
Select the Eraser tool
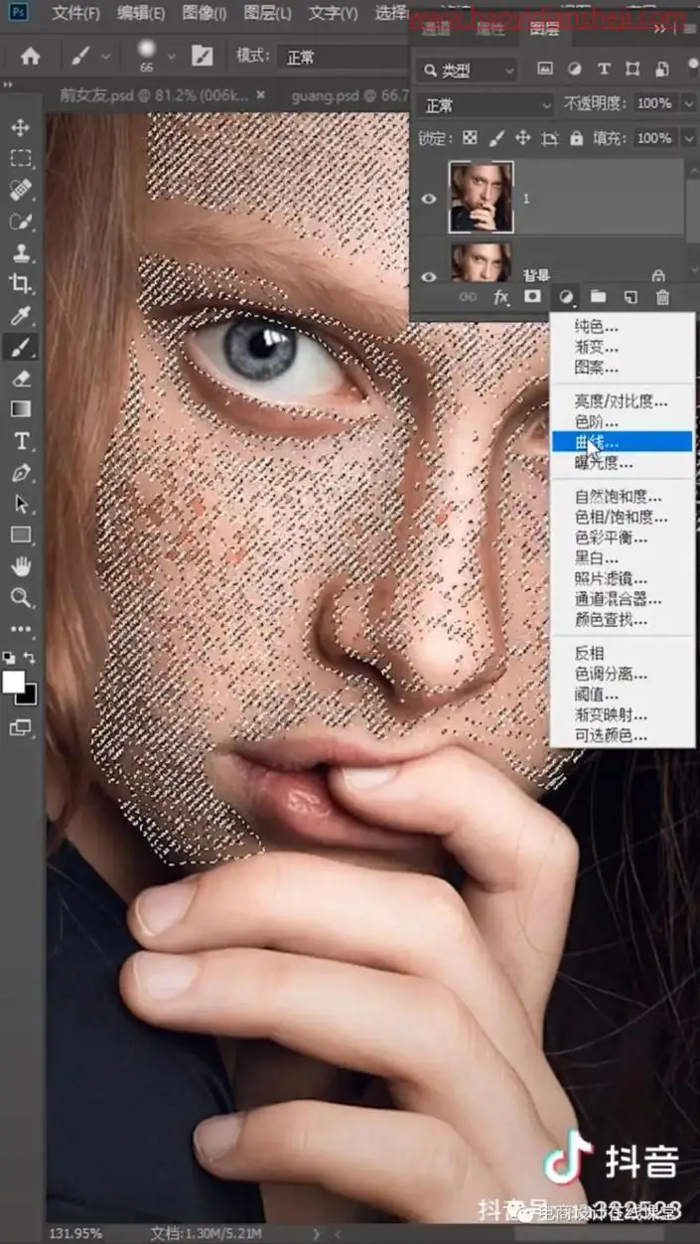20,378
